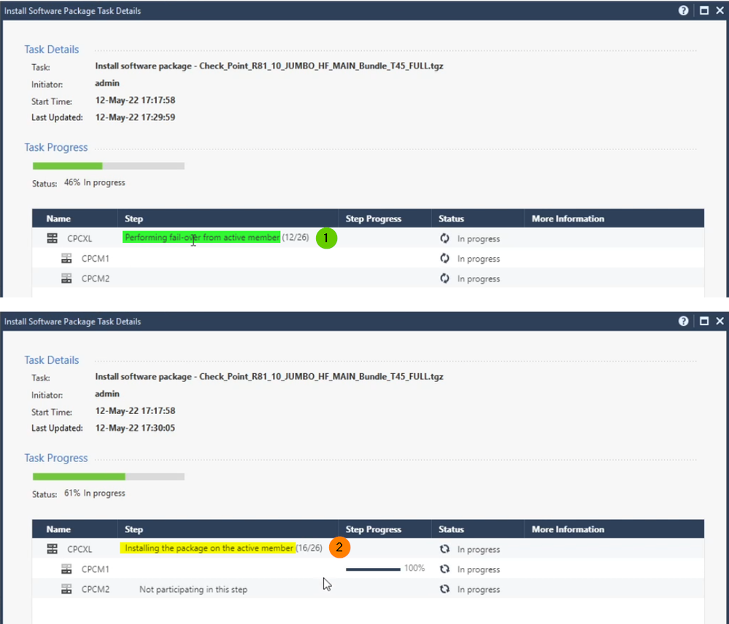Maximize the lower Task Details window
This screenshot has height=624, width=729.
[704, 321]
